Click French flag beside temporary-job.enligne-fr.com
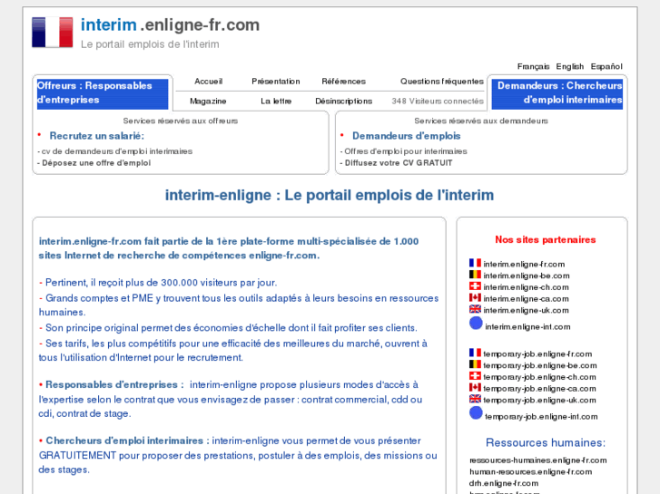The image size is (660, 494). point(475,353)
